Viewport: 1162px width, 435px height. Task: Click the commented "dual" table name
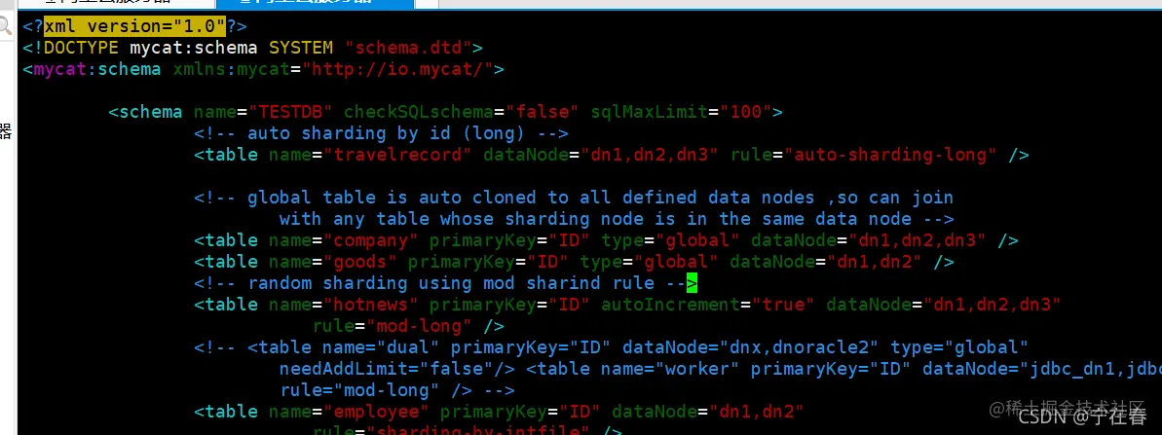[408, 348]
